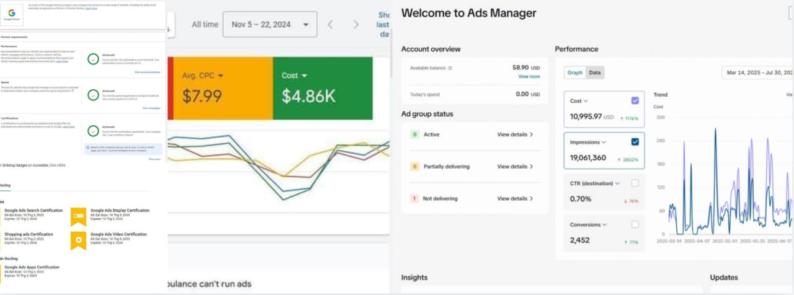The height and width of the screenshot is (295, 794).
Task: Click the Performance Achieved green checkmark icon
Action: 93,59
